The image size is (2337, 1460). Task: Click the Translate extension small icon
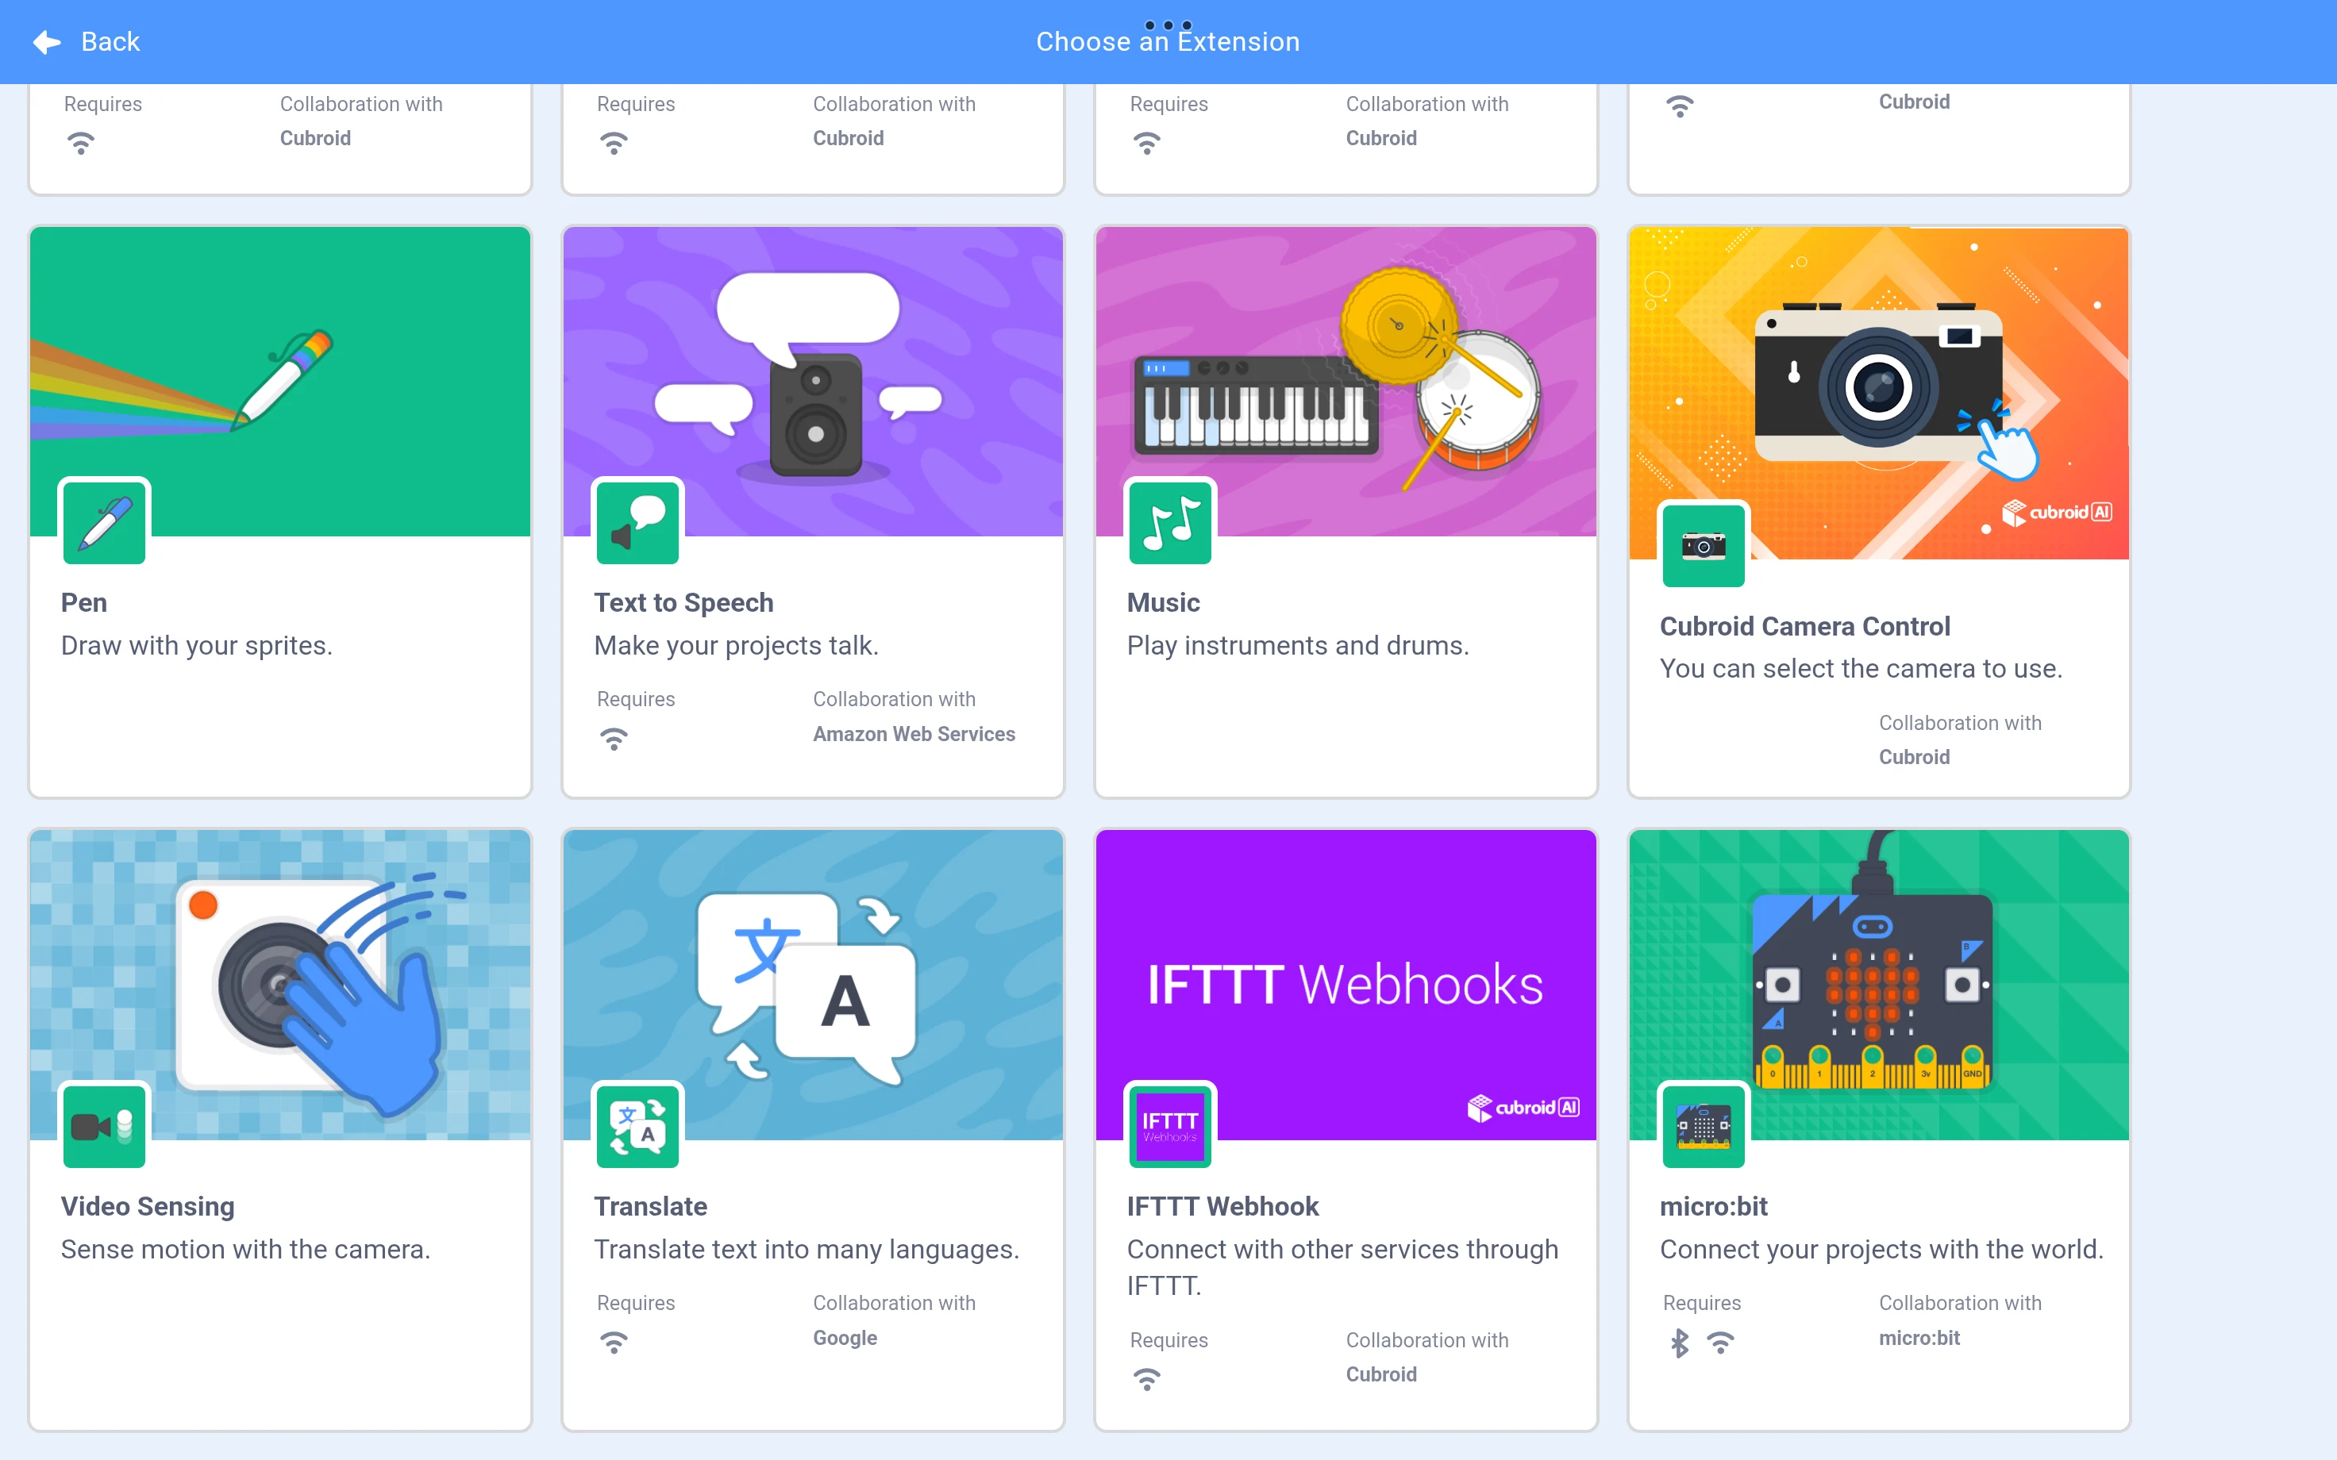click(x=637, y=1126)
